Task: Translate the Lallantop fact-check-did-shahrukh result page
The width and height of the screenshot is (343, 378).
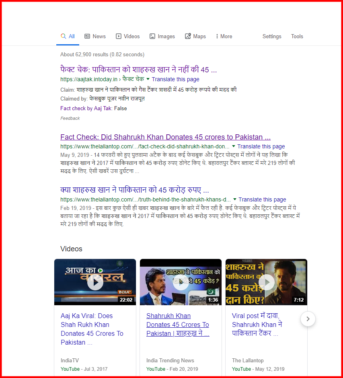Action: point(261,146)
